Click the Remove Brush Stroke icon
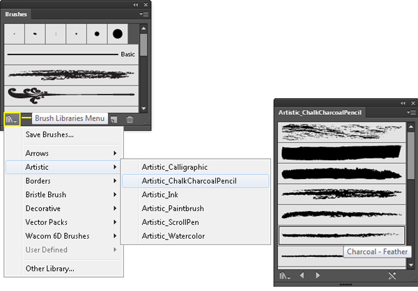Screen dimensions: 418x291 coord(392,275)
